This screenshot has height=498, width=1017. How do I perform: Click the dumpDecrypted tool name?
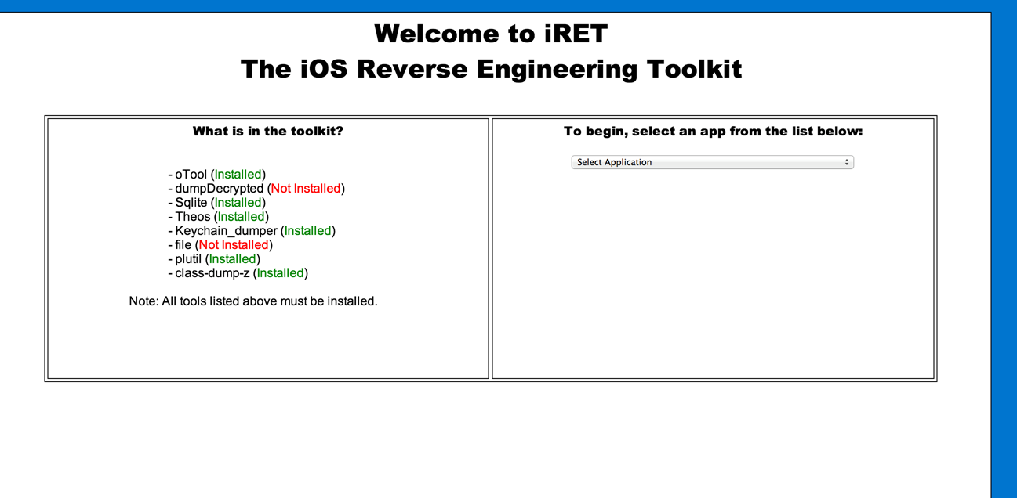click(x=219, y=189)
